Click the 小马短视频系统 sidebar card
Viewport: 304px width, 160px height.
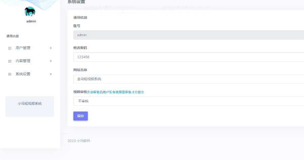click(30, 107)
